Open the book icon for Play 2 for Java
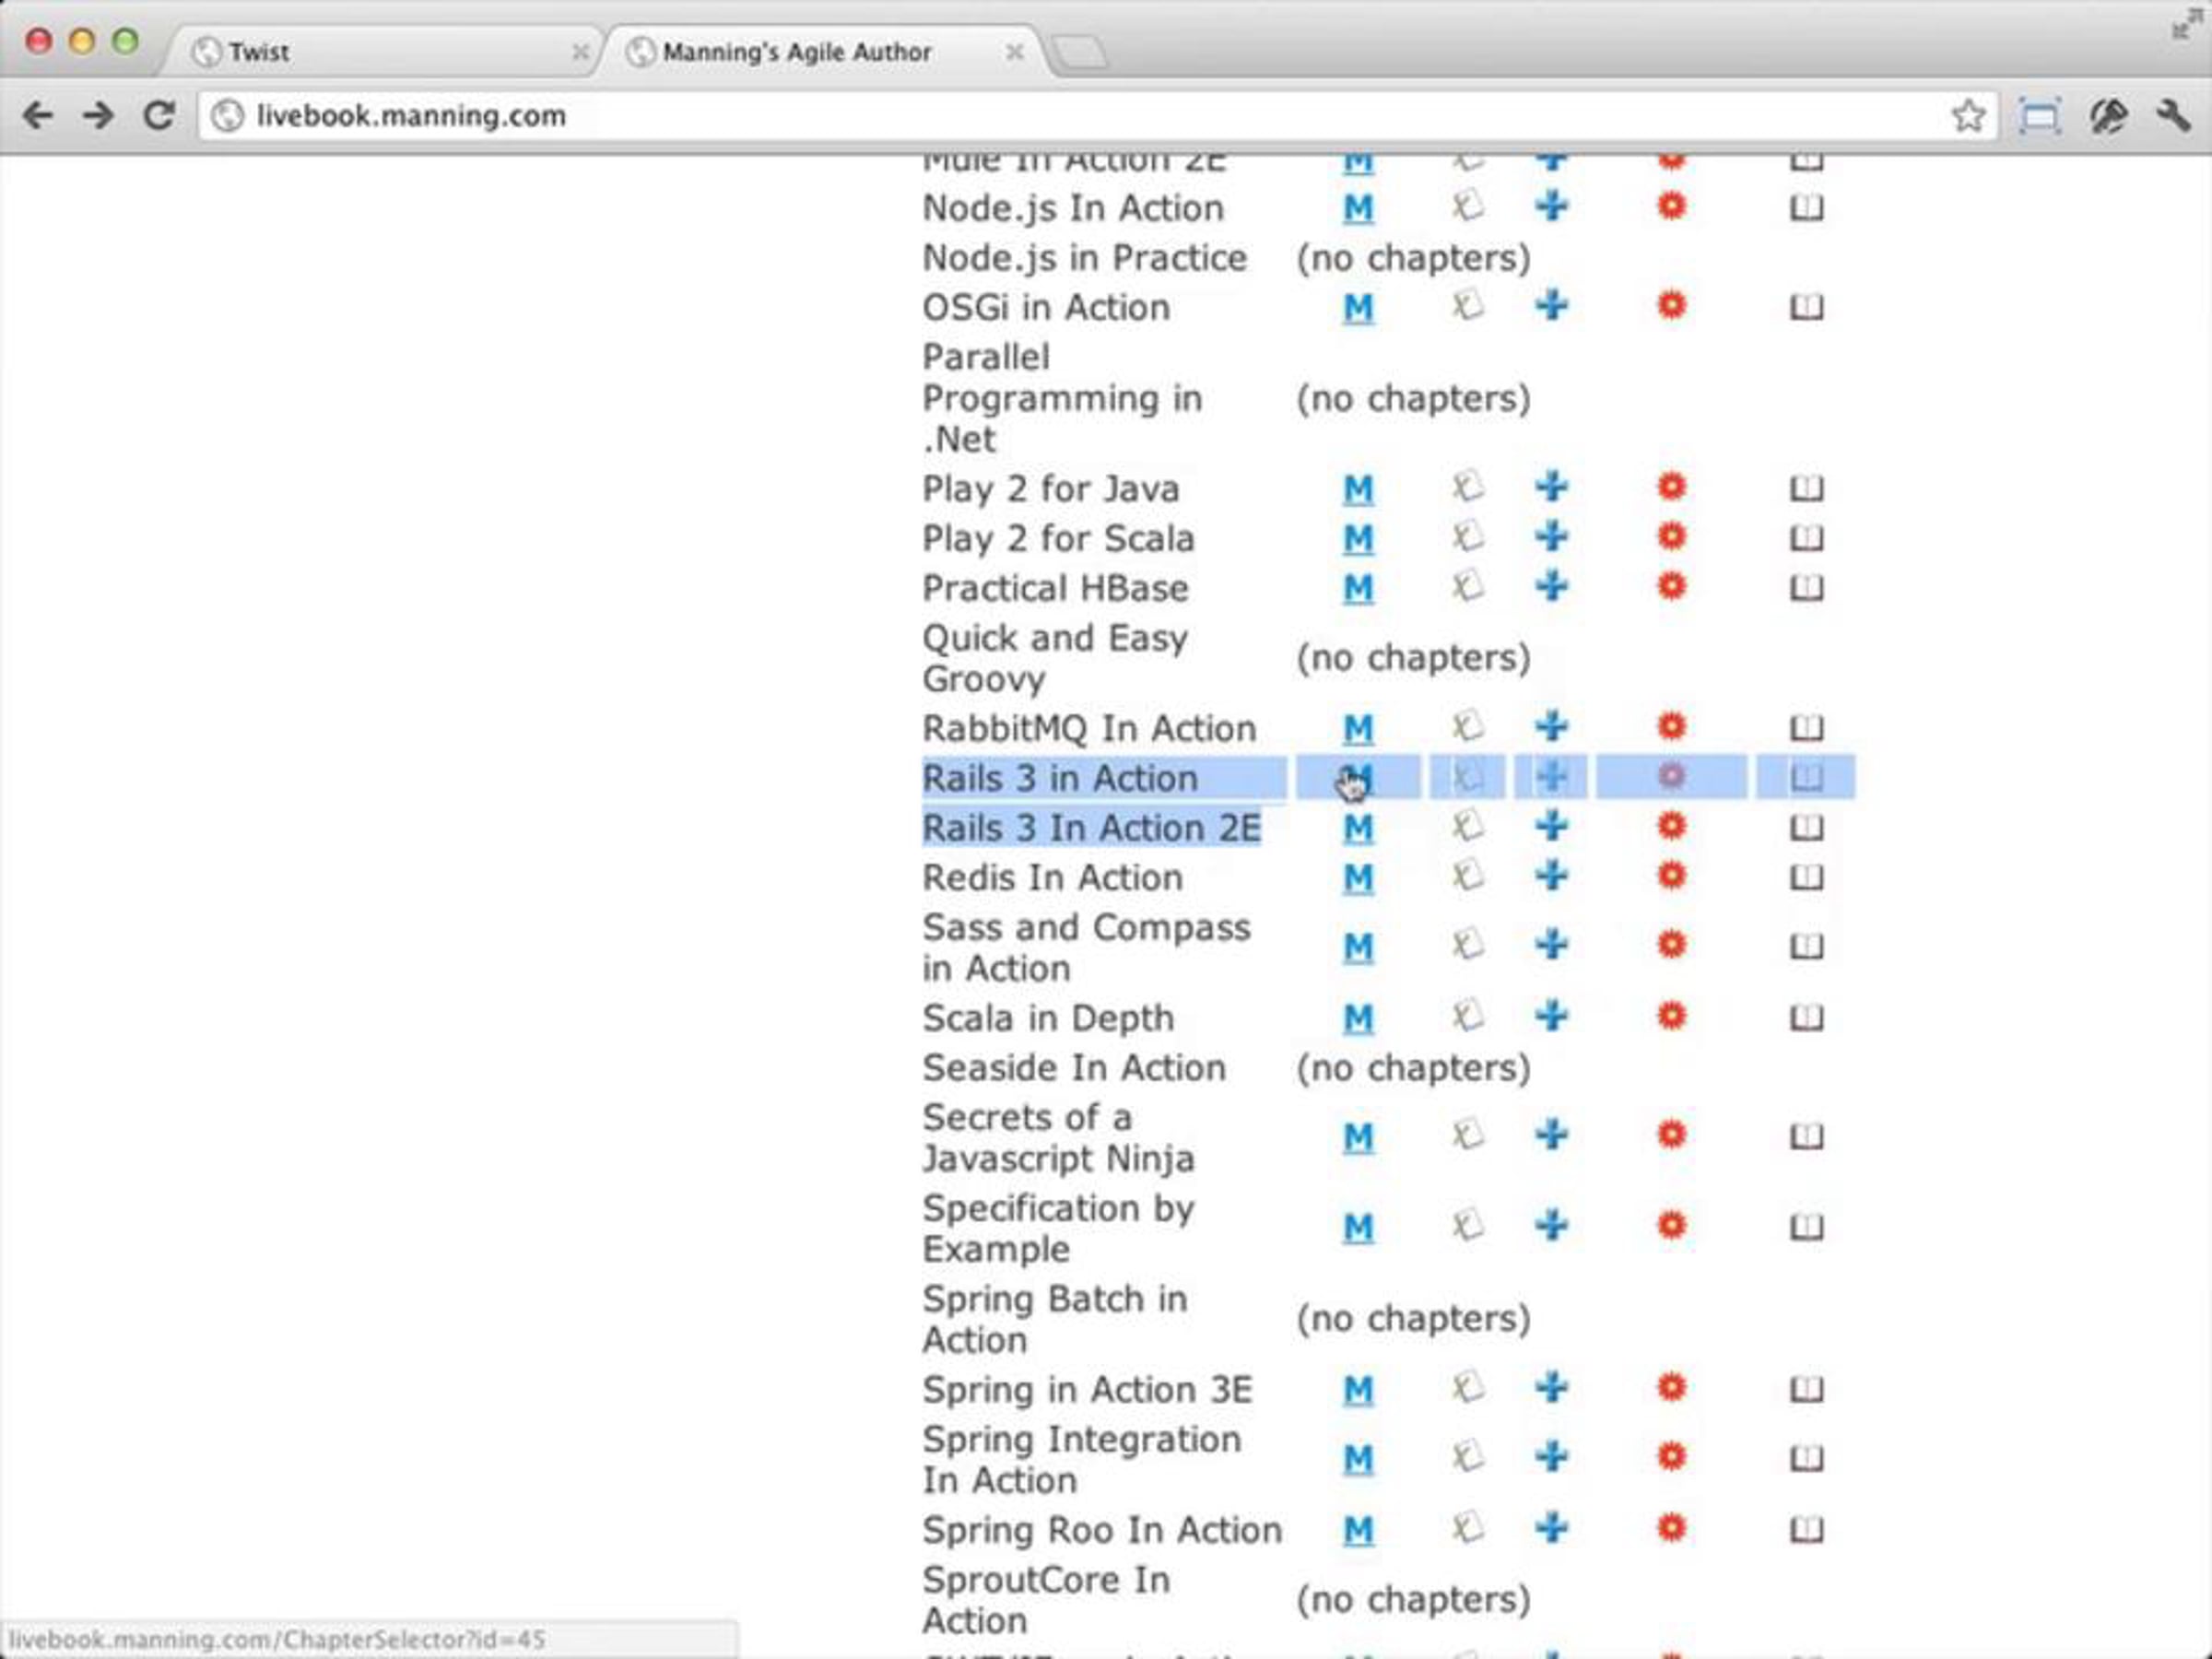 point(1806,489)
